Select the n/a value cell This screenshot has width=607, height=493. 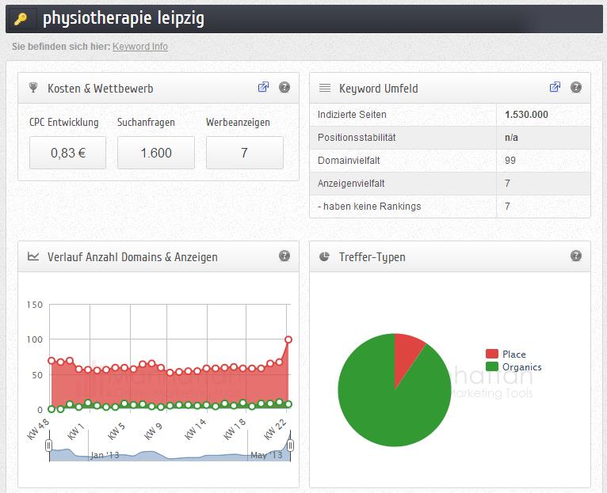tap(544, 138)
